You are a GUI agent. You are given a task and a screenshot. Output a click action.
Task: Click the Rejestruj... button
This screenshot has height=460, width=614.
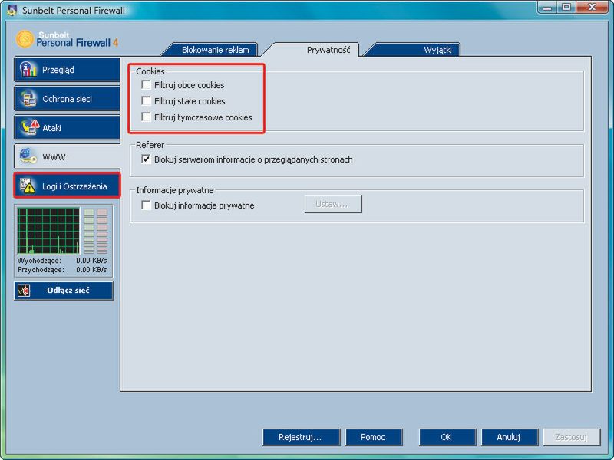[301, 437]
